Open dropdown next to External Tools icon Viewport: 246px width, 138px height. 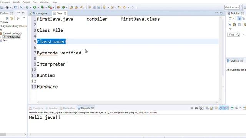point(53,7)
